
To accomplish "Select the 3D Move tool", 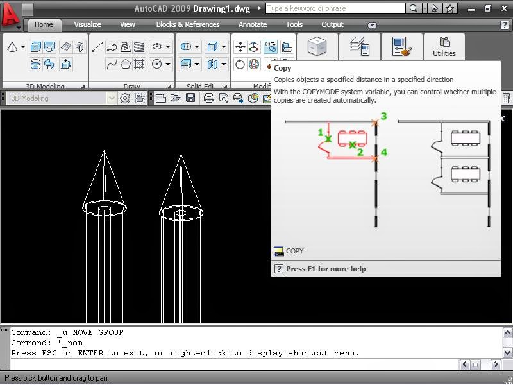I will pyautogui.click(x=254, y=47).
